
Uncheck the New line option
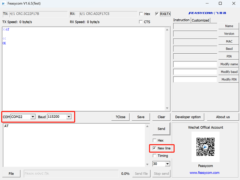pyautogui.click(x=154, y=148)
